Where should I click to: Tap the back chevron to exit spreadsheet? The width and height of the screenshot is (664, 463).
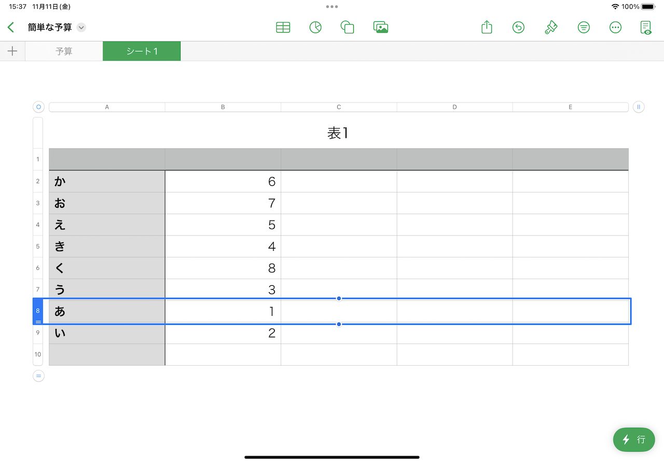tap(11, 27)
